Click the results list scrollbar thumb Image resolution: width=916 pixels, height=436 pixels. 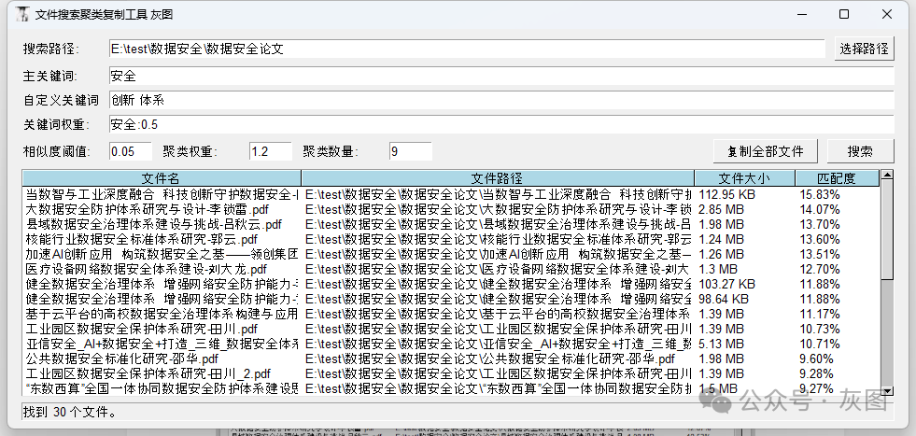click(x=887, y=229)
